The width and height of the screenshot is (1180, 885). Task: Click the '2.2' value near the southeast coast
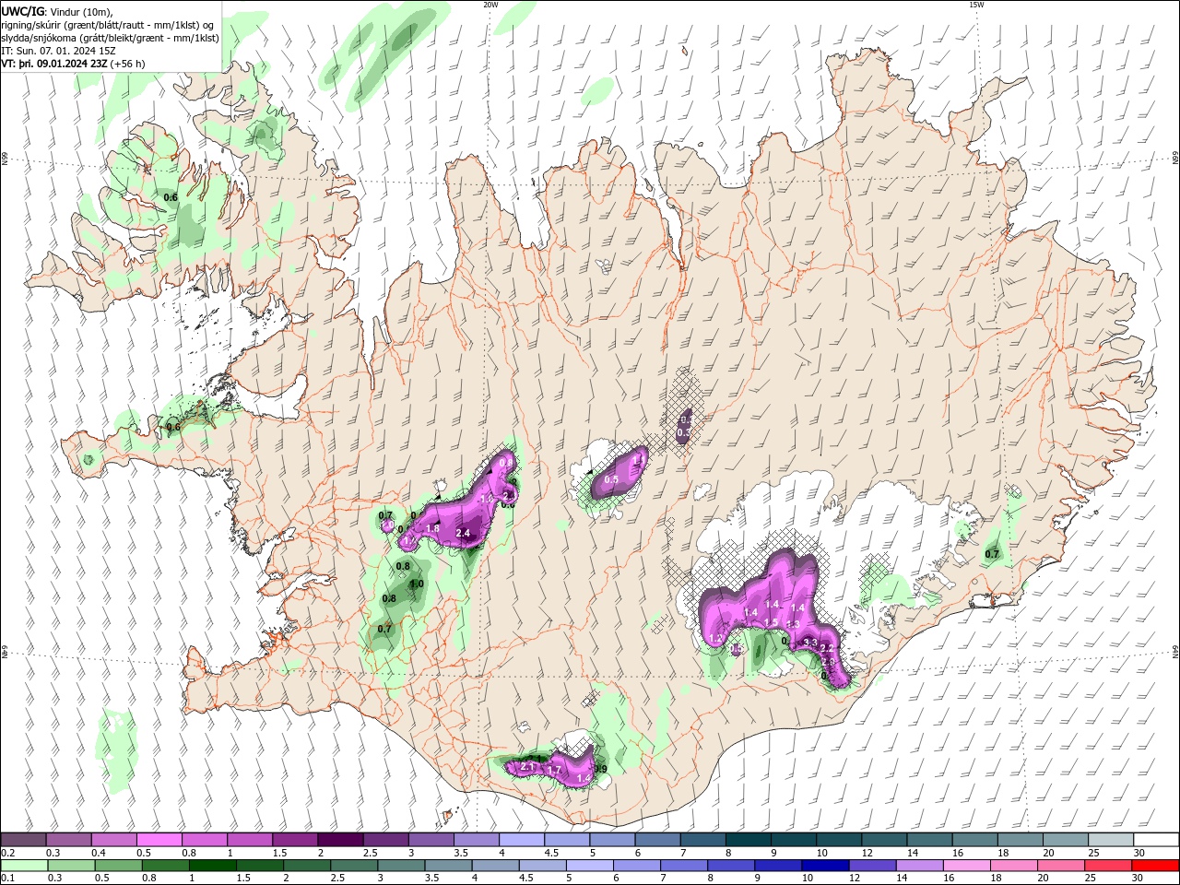tap(827, 649)
